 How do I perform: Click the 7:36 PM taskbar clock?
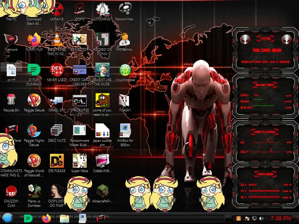tap(281, 218)
